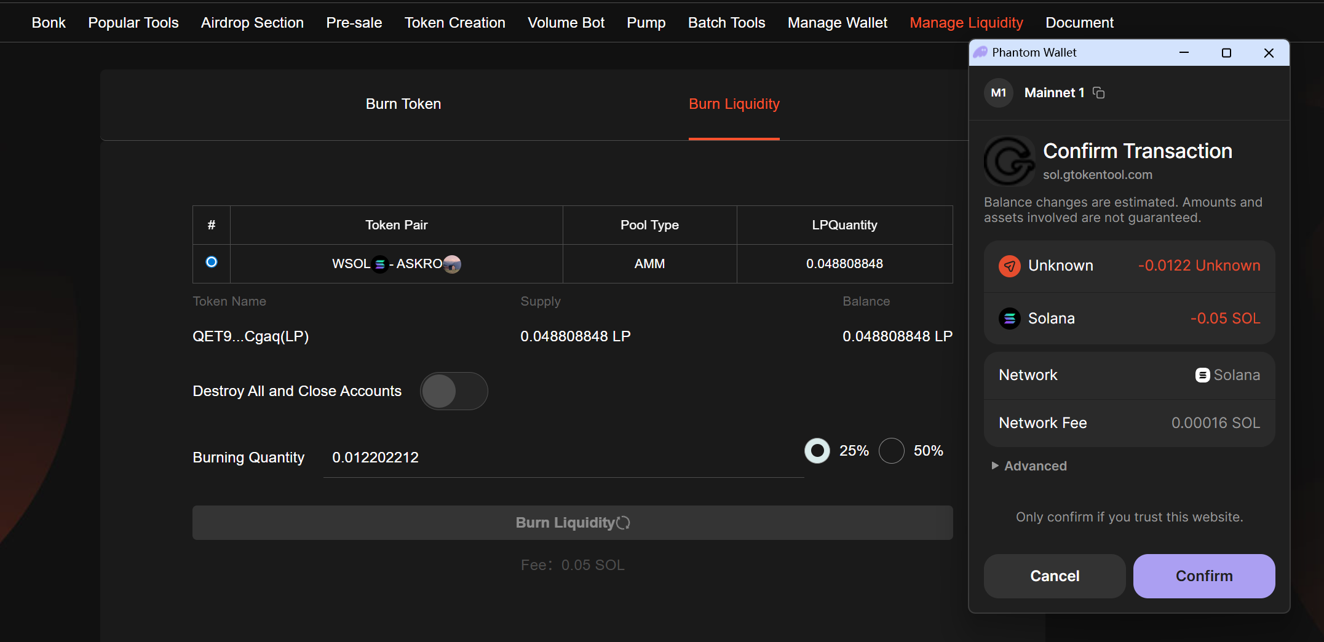The height and width of the screenshot is (642, 1324).
Task: Switch to the Burn Token tab
Action: (x=403, y=104)
